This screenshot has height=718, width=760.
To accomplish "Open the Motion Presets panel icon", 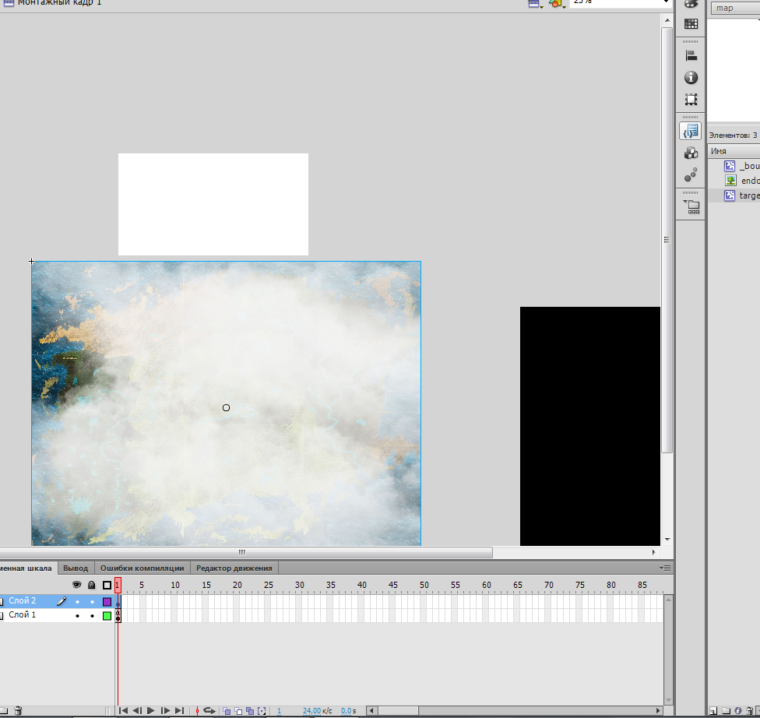I will [691, 174].
